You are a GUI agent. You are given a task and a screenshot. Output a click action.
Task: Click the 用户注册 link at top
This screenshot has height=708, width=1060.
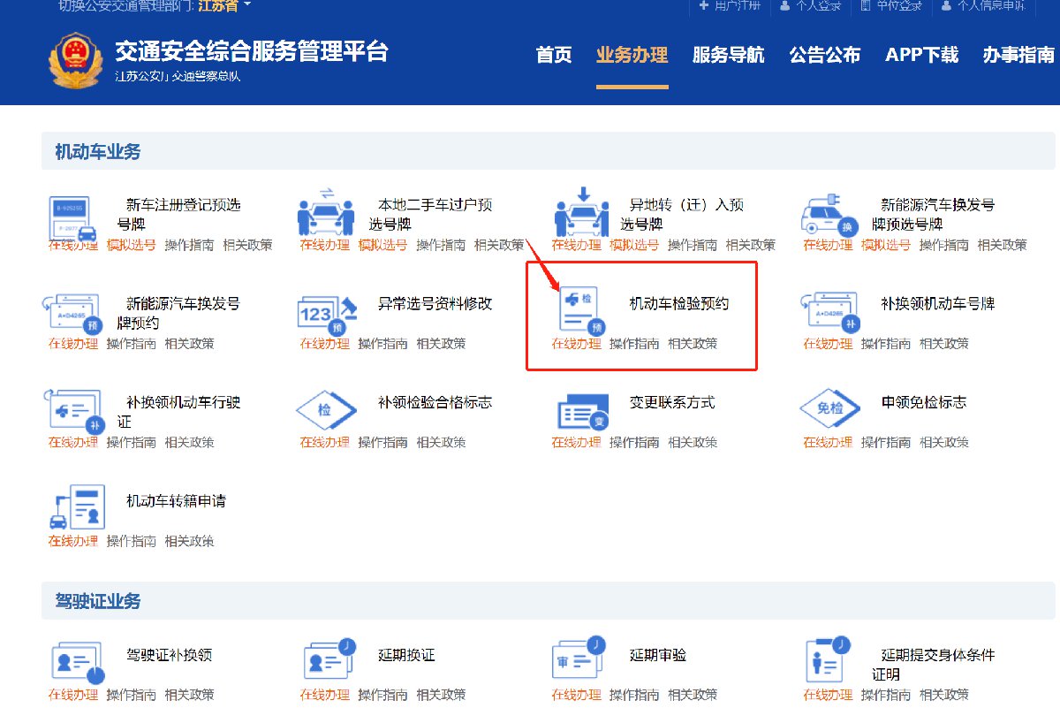click(730, 6)
